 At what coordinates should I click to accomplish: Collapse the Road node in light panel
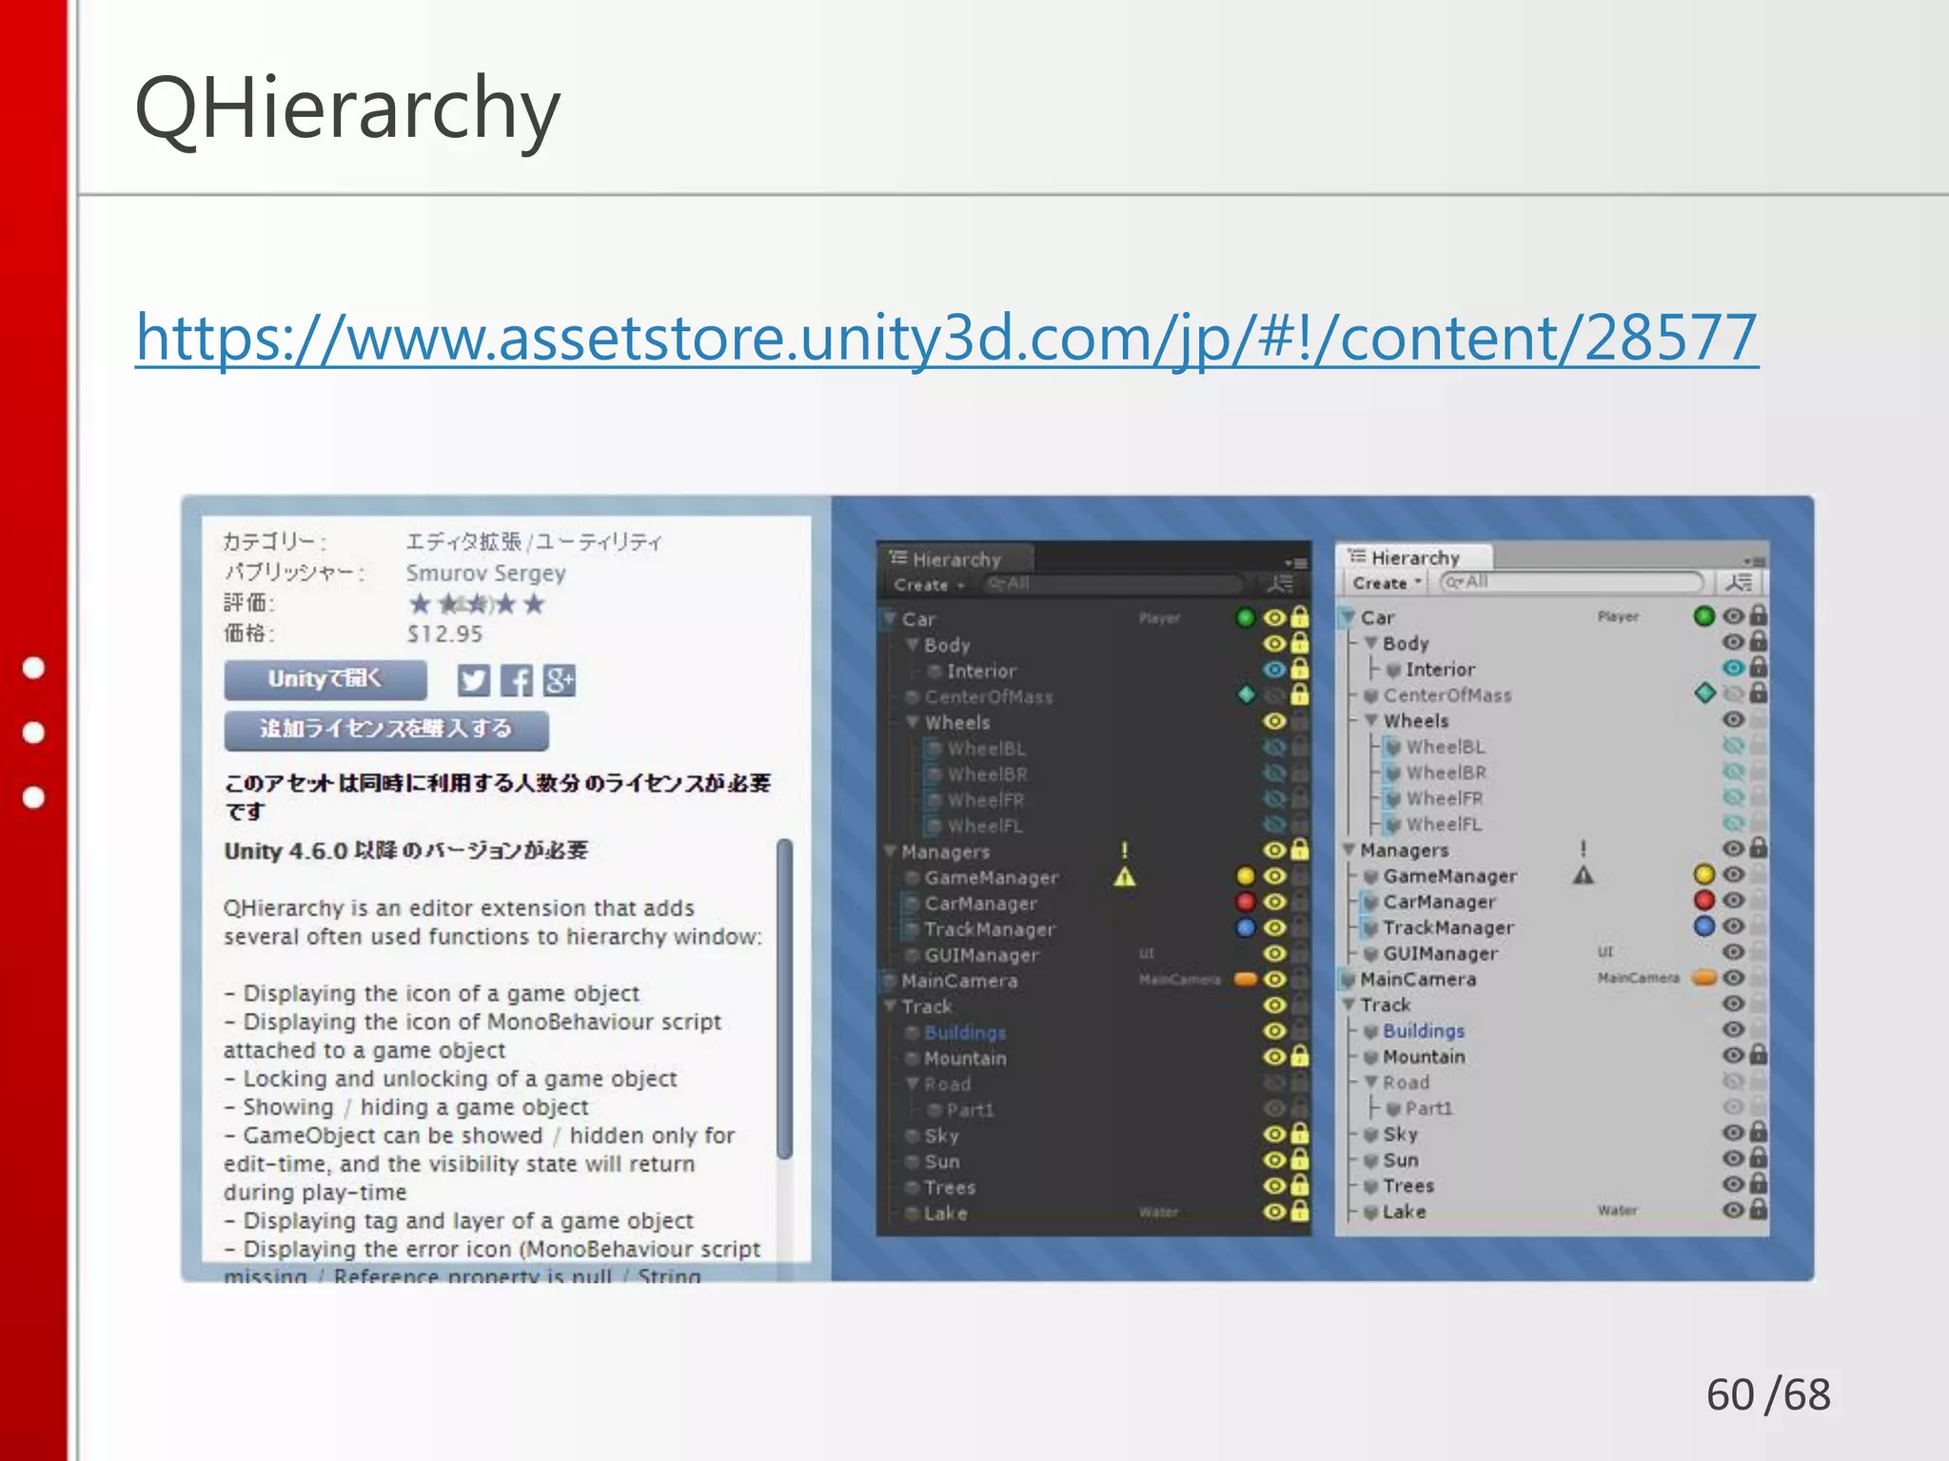(x=1370, y=1081)
